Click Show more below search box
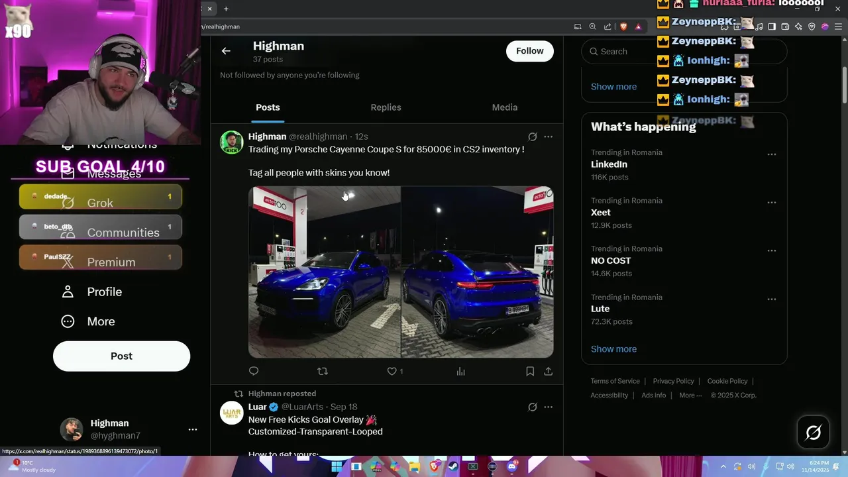This screenshot has width=848, height=477. [613, 87]
